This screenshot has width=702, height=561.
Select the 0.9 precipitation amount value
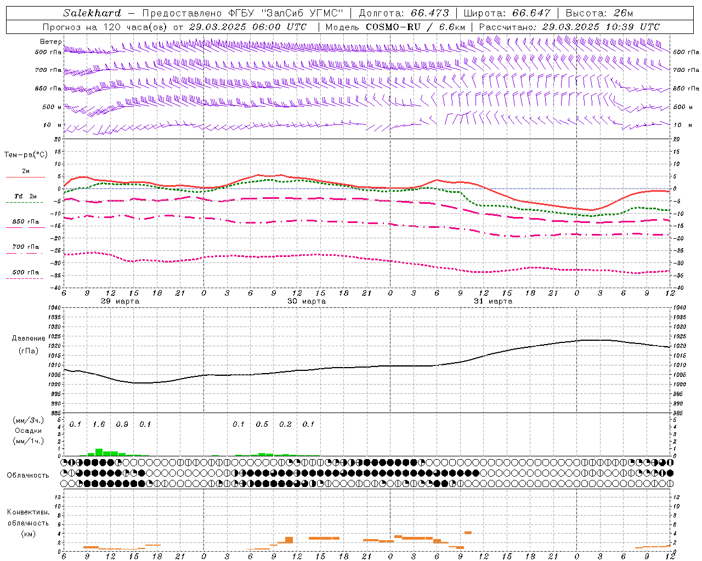click(122, 425)
